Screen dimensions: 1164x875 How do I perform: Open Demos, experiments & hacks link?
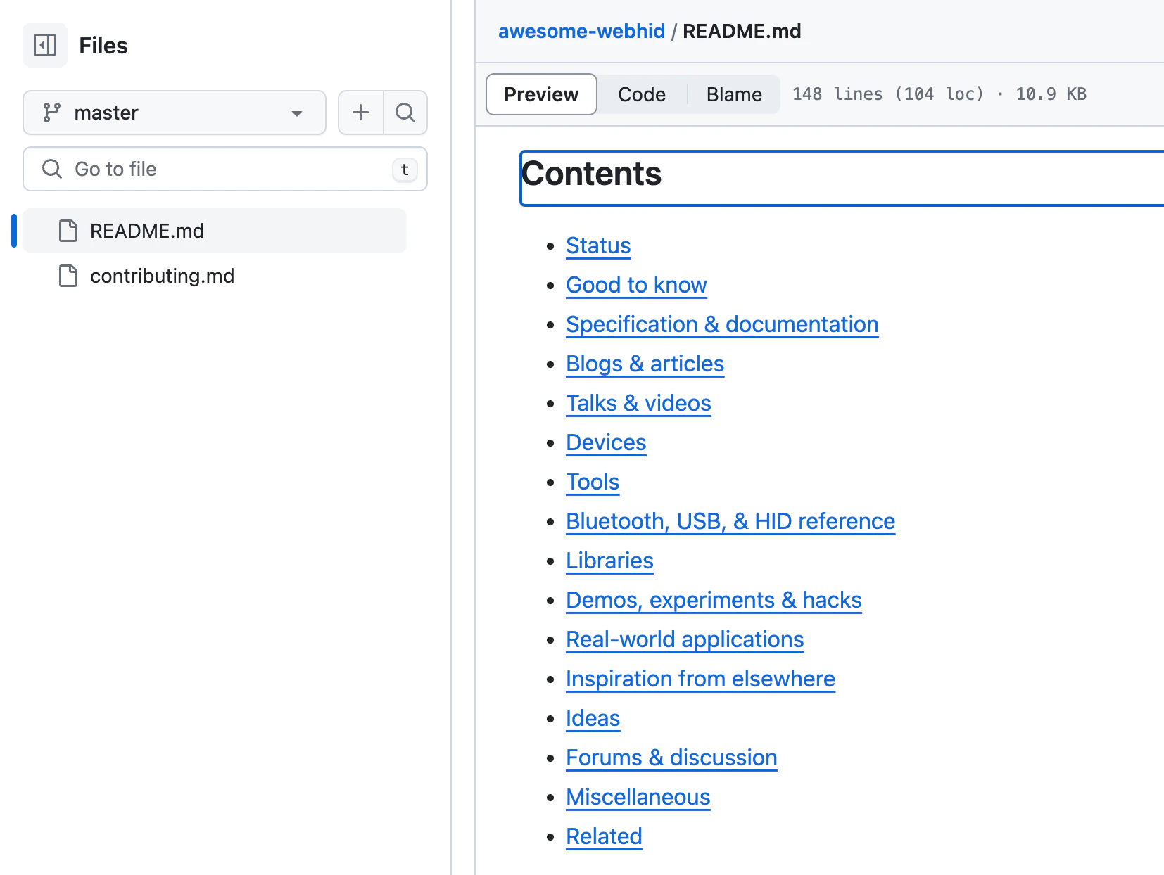click(714, 600)
